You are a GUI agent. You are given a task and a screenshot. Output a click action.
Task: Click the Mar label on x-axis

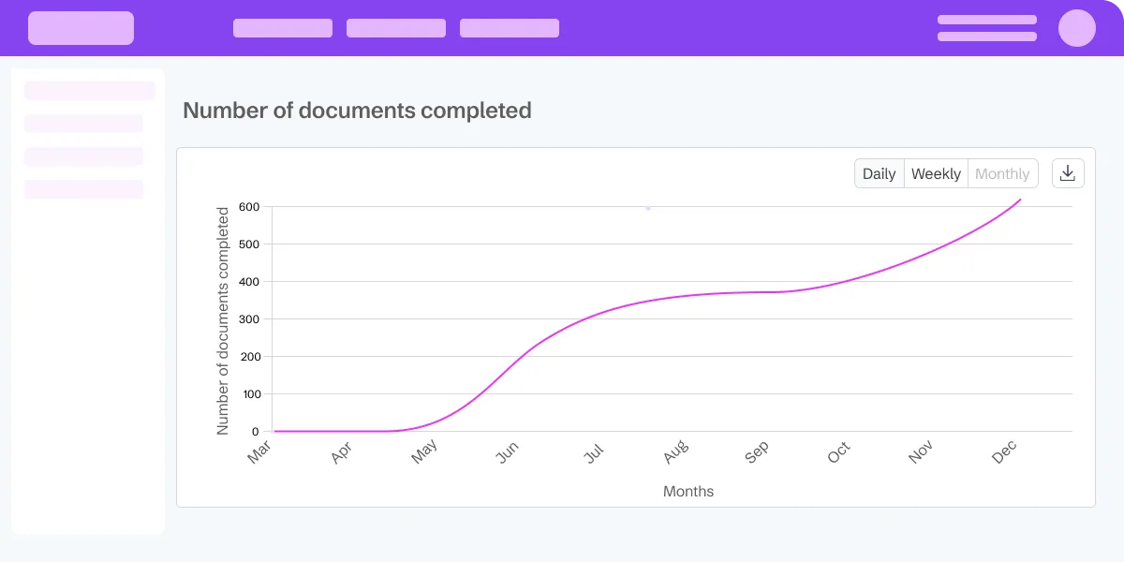(259, 452)
